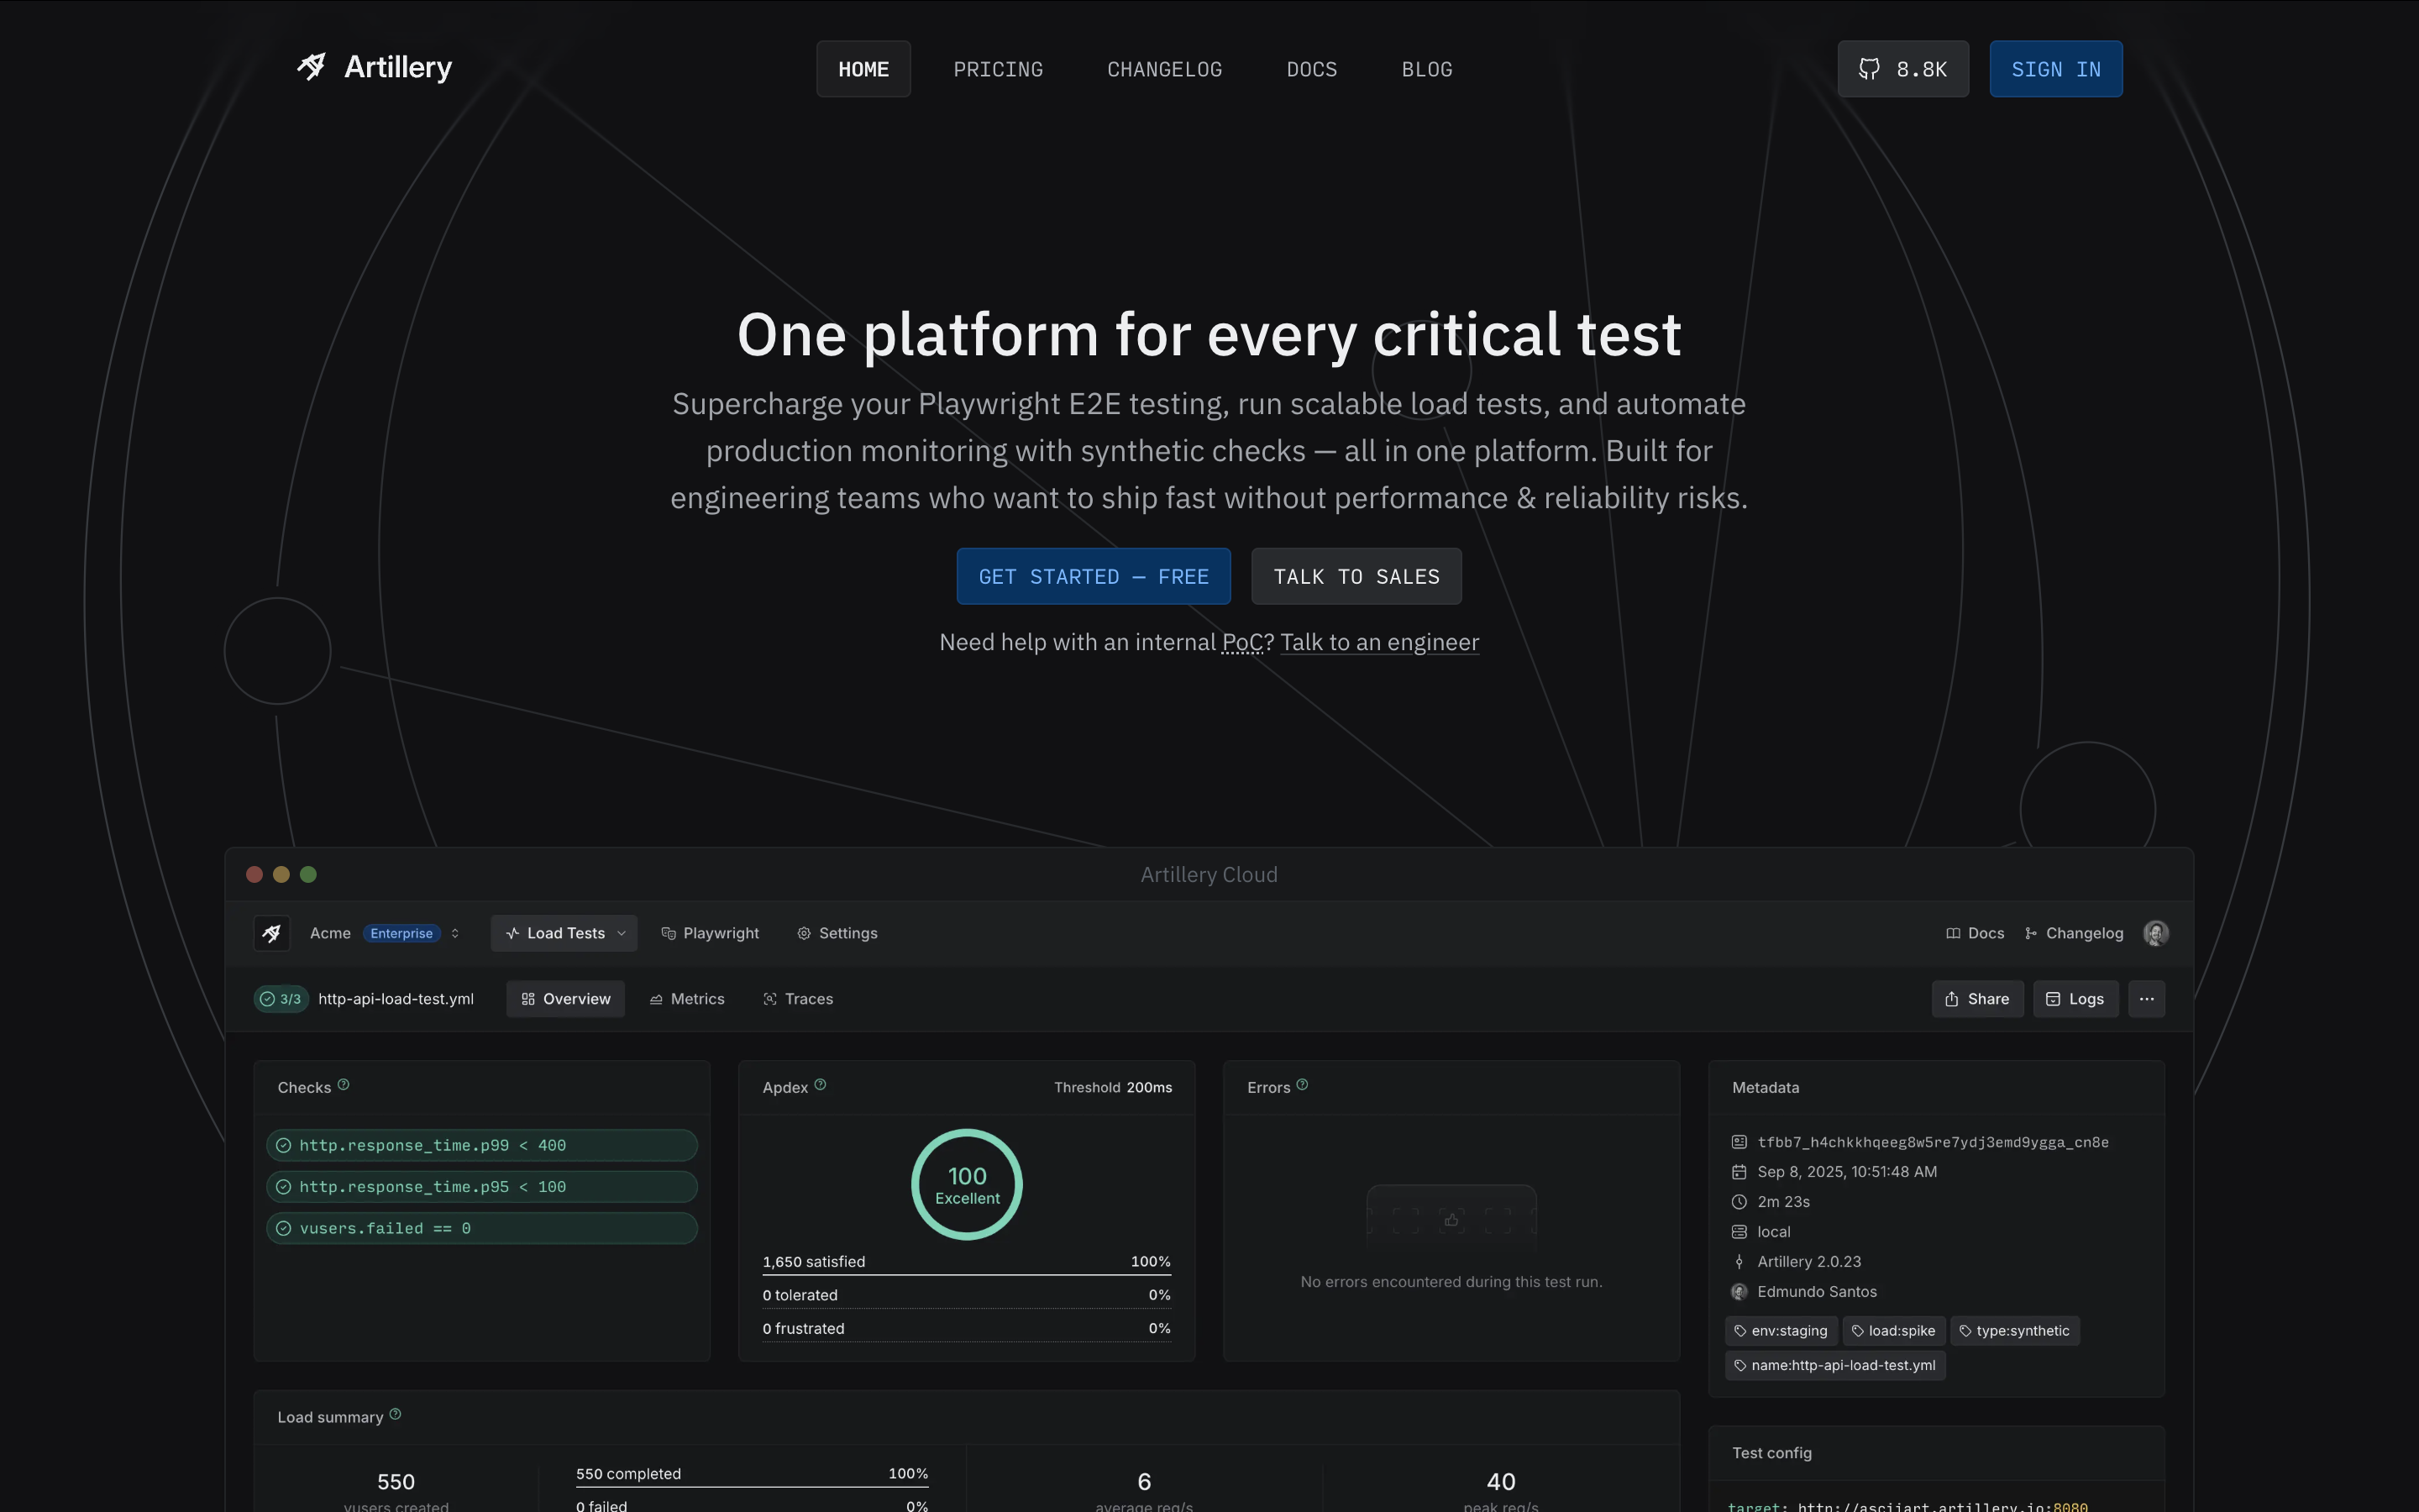
Task: Click the Checks help question icon
Action: (x=343, y=1085)
